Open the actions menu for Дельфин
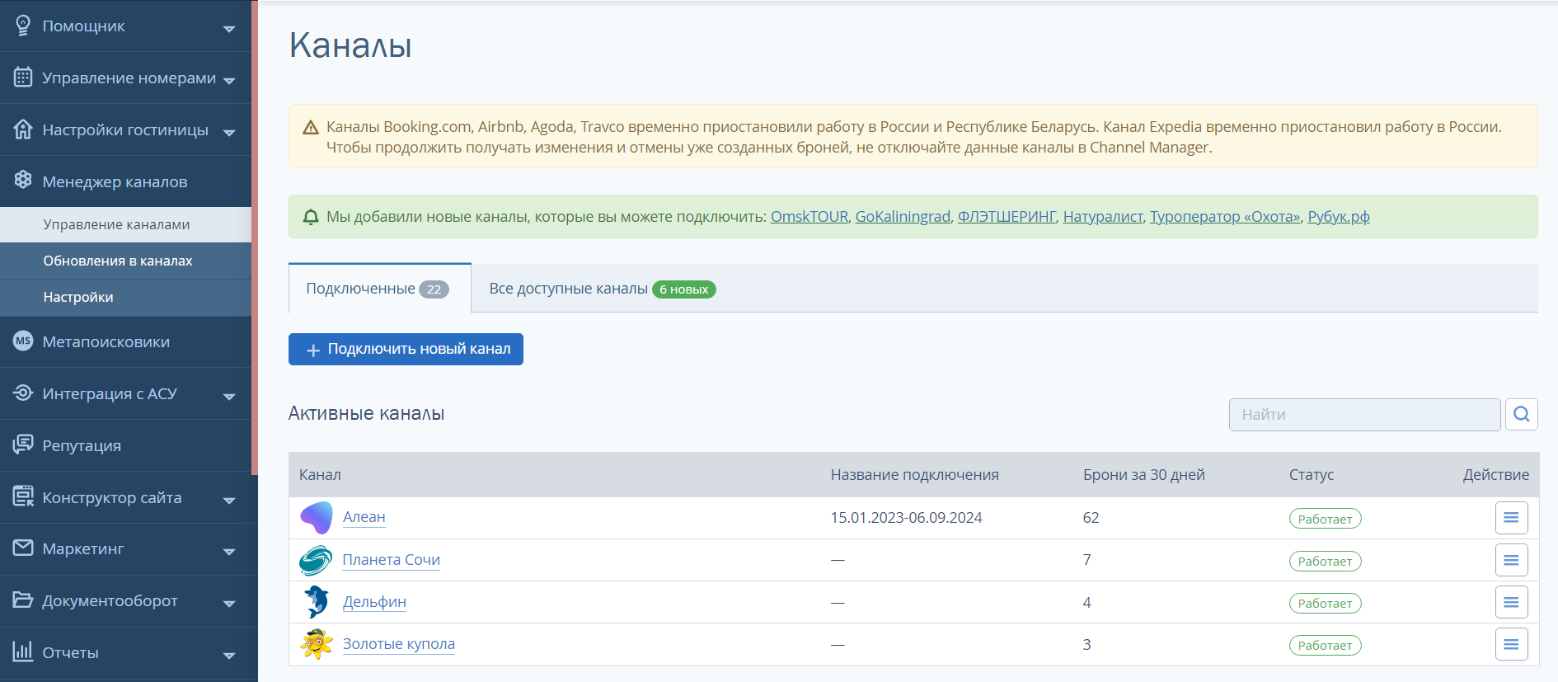Image resolution: width=1558 pixels, height=682 pixels. (x=1511, y=602)
